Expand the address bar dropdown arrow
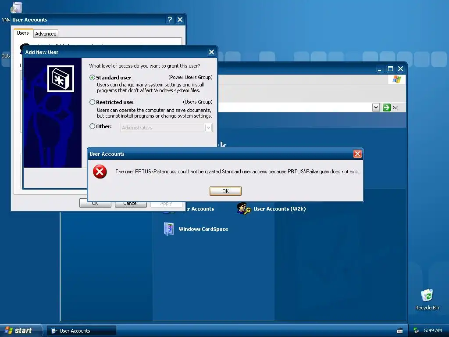The width and height of the screenshot is (449, 337). 376,108
